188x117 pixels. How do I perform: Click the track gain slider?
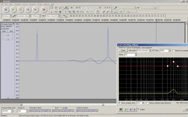(x=8, y=35)
